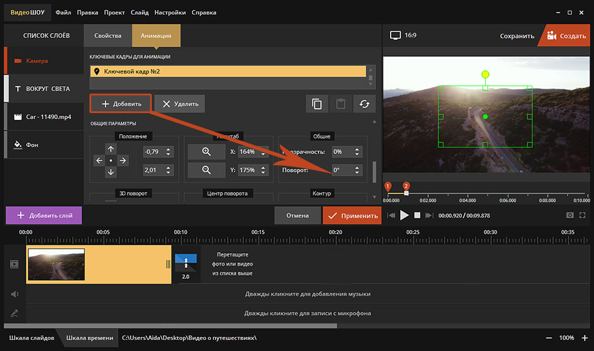This screenshot has height=351, width=594.
Task: Take a snapshot with the camera icon
Action: [x=570, y=215]
